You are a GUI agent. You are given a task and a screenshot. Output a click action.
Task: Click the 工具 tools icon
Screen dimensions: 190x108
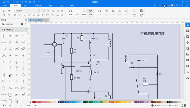(x=141, y=12)
